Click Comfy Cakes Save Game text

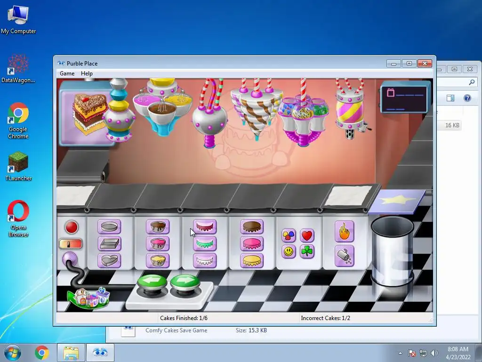pyautogui.click(x=176, y=330)
